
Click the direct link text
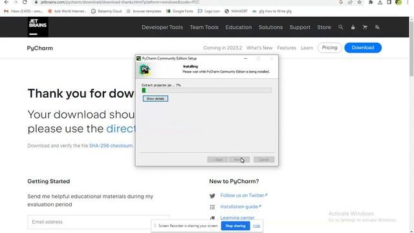[x=121, y=129]
